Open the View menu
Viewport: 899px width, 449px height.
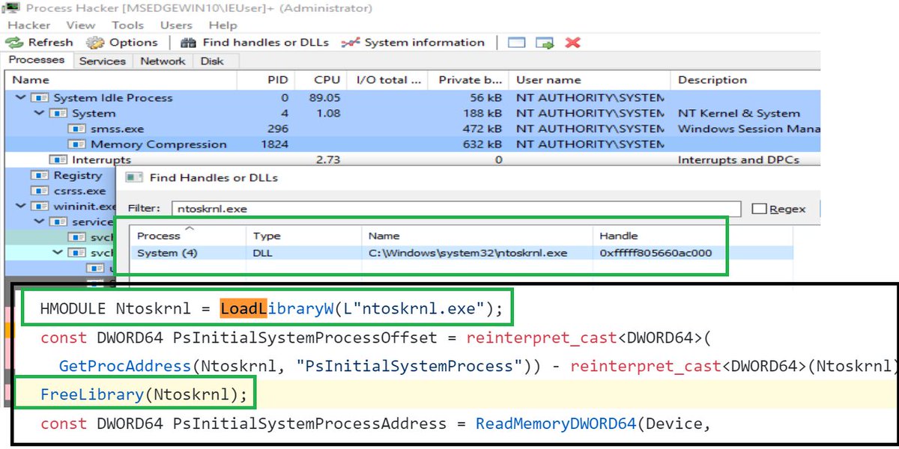81,25
